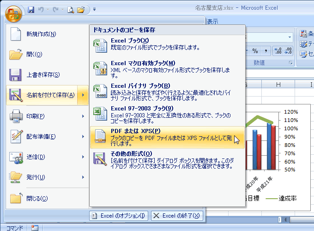The width and height of the screenshot is (314, 231).
Task: Switch to the 表示 ribbon tab
Action: click(212, 21)
